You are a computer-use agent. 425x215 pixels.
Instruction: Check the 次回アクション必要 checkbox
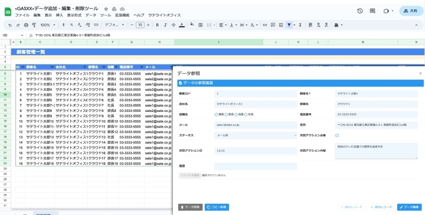click(337, 135)
